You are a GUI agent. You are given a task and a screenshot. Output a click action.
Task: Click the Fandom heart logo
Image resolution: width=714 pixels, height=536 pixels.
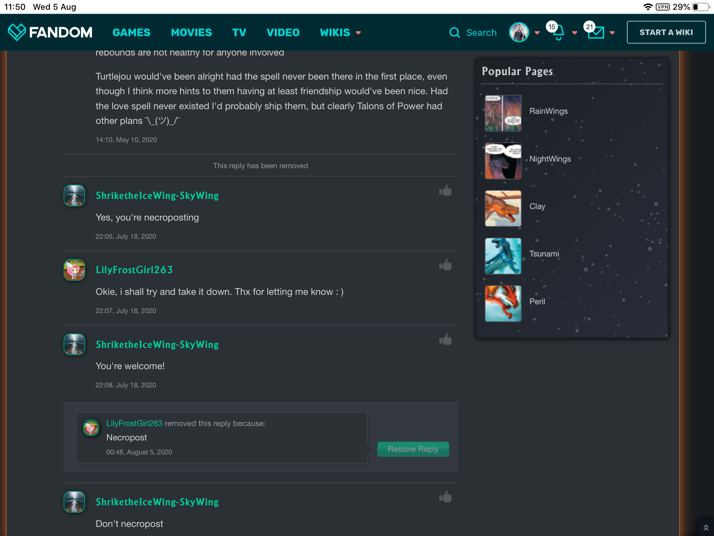(x=17, y=32)
